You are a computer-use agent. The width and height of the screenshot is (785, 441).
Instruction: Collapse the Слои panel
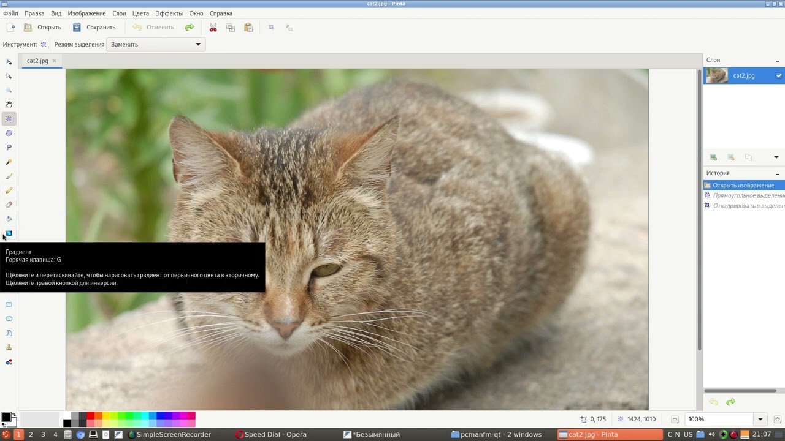tap(778, 60)
